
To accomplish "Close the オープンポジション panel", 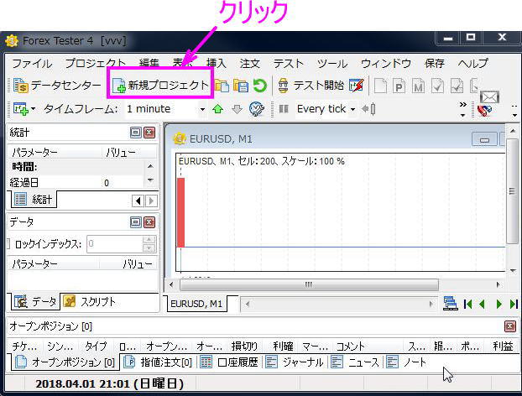I will [x=509, y=326].
